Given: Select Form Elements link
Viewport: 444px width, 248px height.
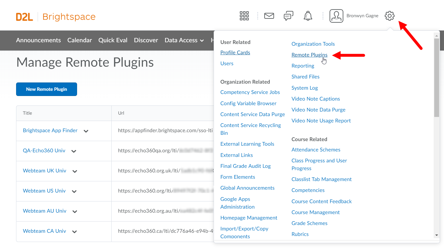Looking at the screenshot, I should coord(238,177).
